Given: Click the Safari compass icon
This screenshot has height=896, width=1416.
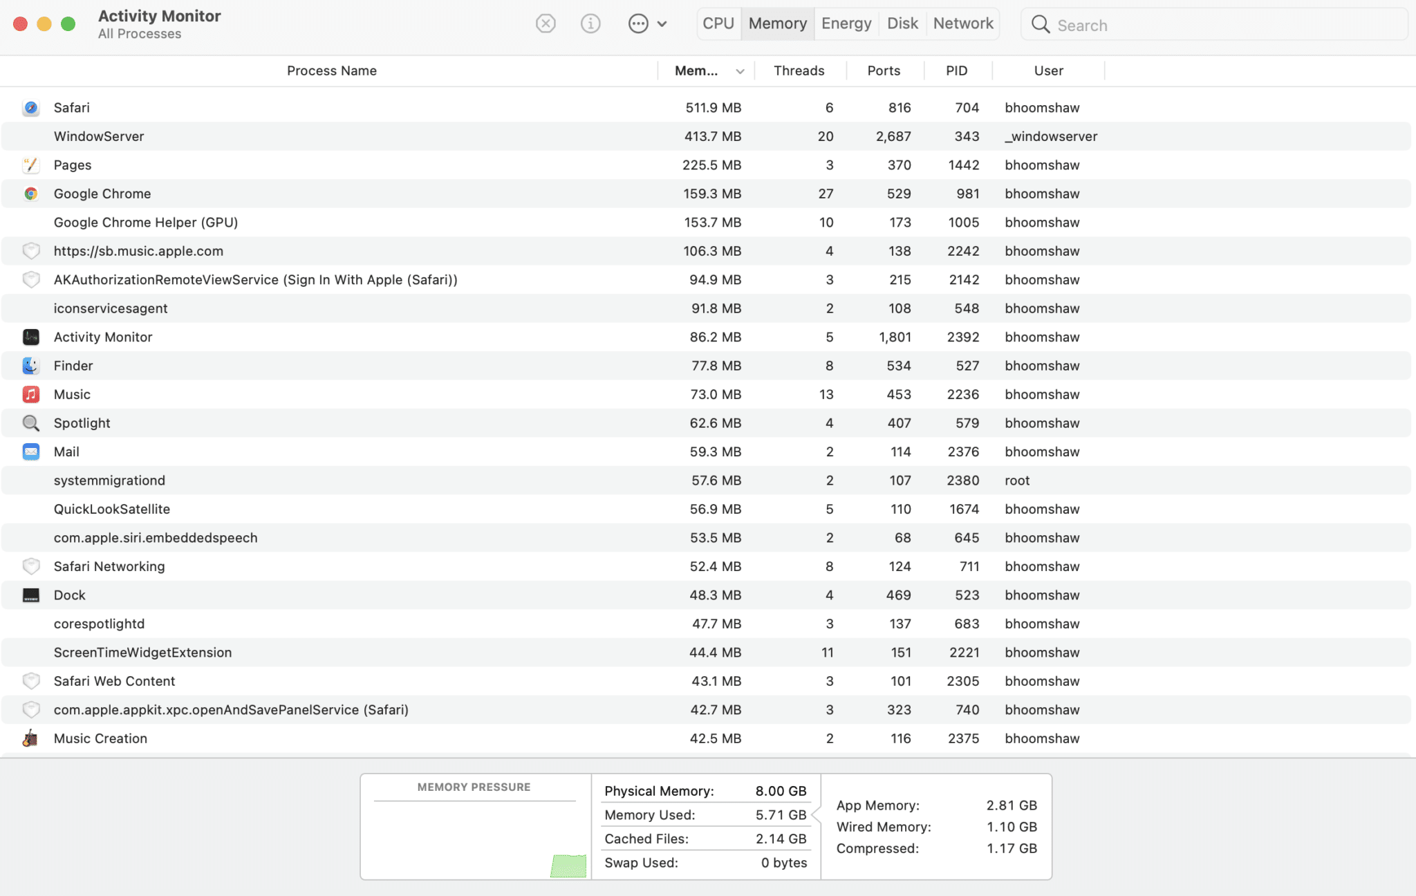Looking at the screenshot, I should coord(30,108).
